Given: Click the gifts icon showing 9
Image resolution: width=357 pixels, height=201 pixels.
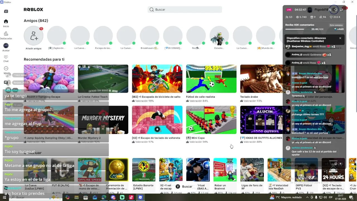Looking at the screenshot, I should (312, 17).
